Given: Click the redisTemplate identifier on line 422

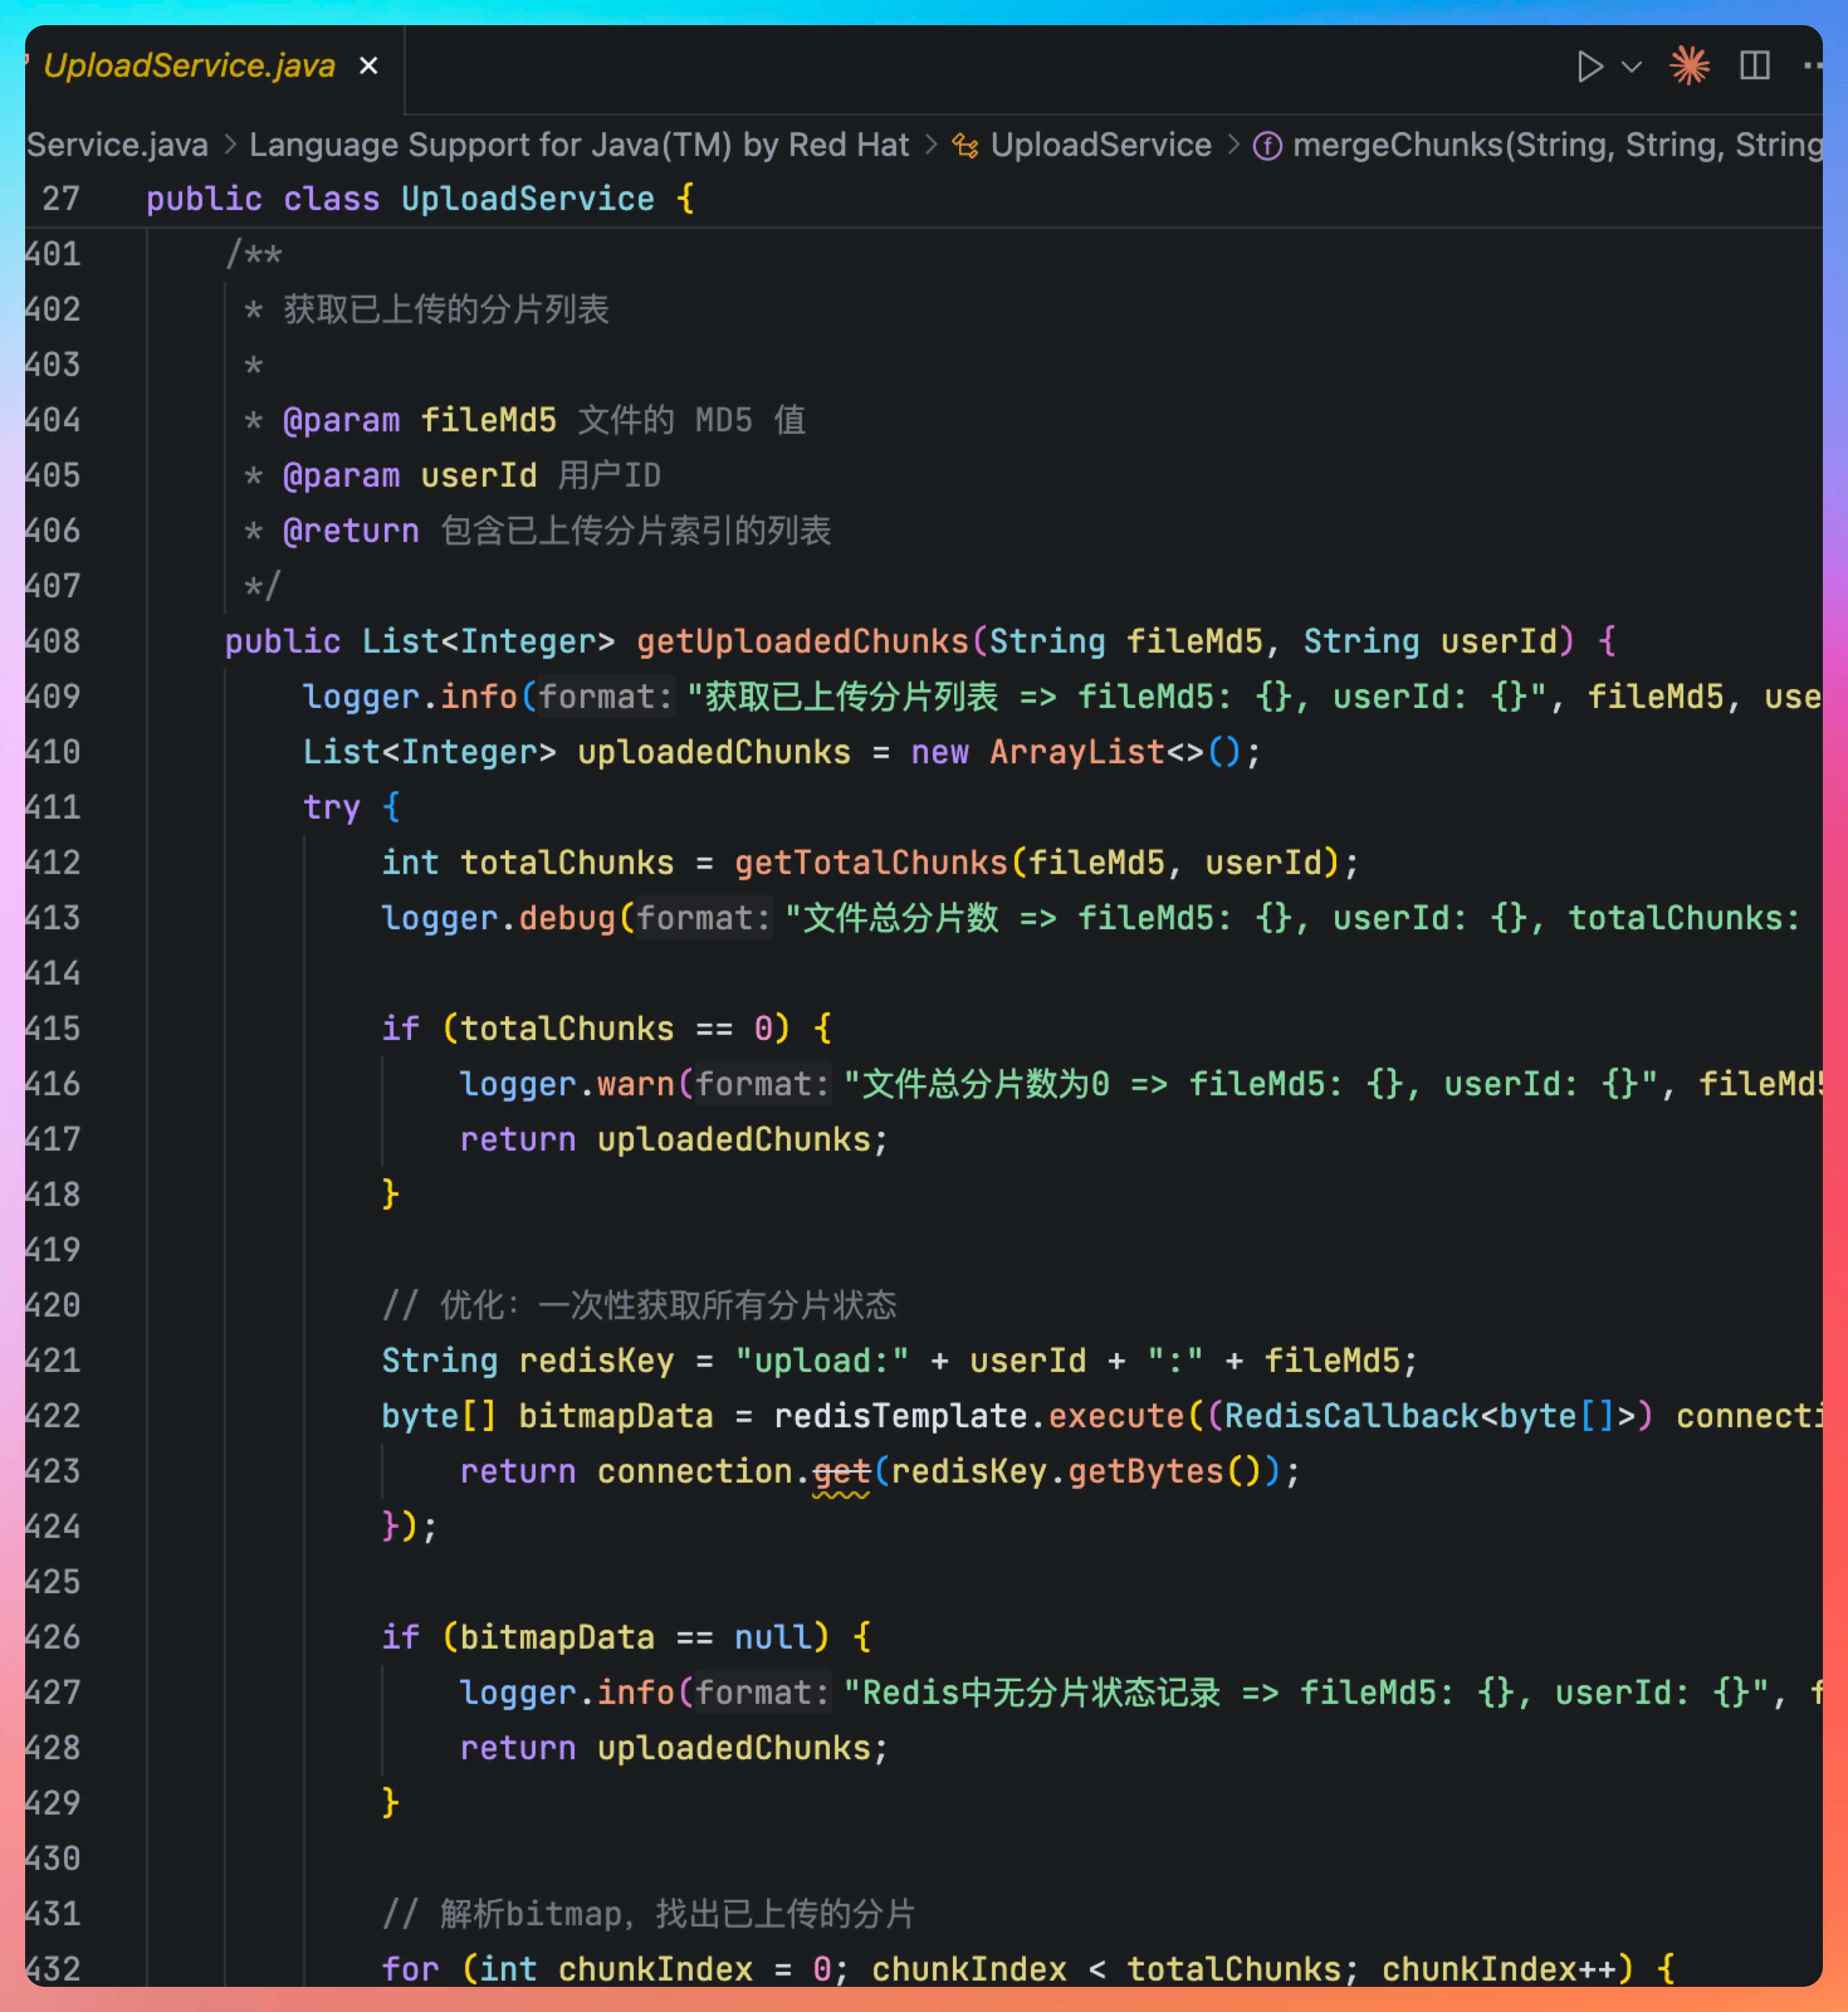Looking at the screenshot, I should (900, 1417).
